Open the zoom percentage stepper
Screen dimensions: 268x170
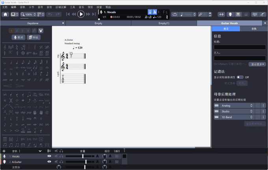(35, 14)
